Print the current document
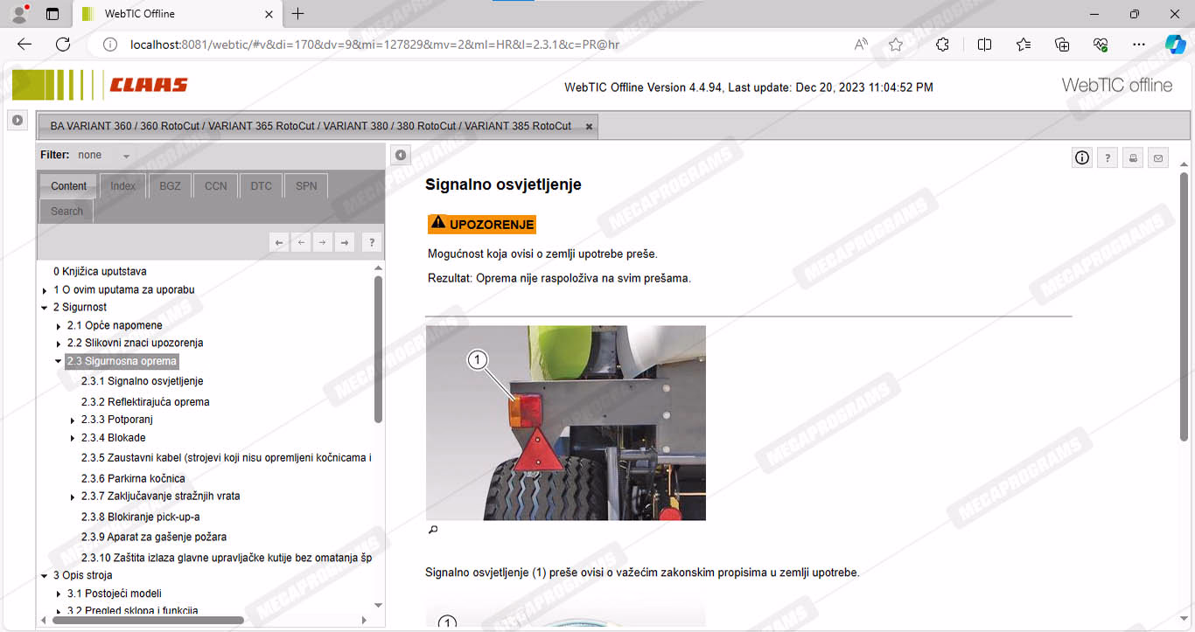The image size is (1195, 632). point(1133,157)
